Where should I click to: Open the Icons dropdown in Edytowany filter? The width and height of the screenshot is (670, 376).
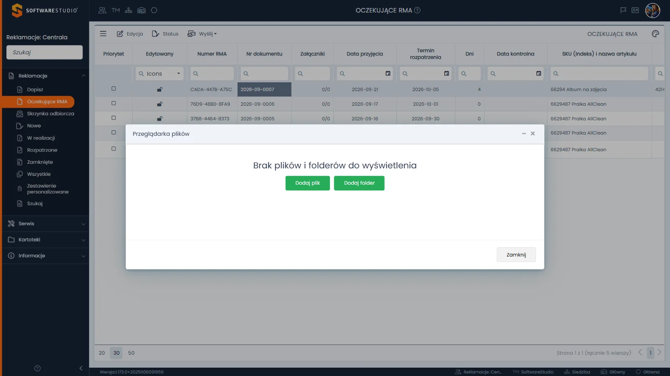click(160, 74)
